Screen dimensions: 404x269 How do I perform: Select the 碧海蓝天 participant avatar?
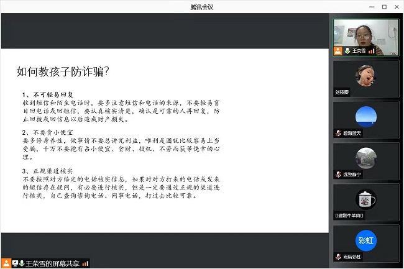coord(366,117)
